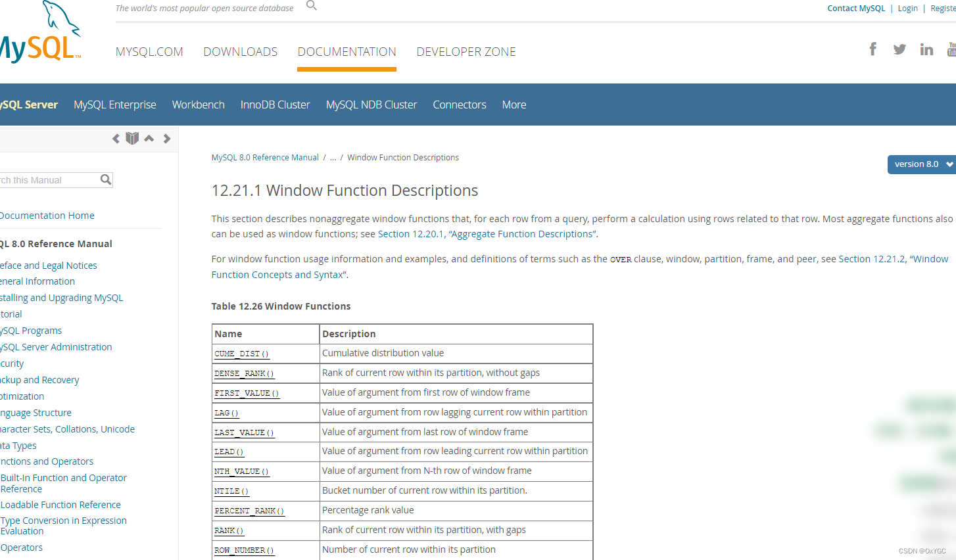Click the Register link

[943, 9]
